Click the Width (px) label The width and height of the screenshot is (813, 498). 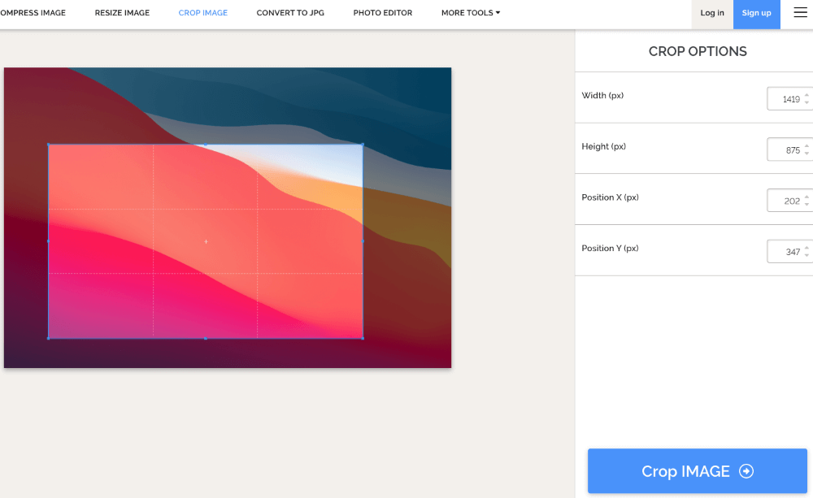click(x=602, y=95)
